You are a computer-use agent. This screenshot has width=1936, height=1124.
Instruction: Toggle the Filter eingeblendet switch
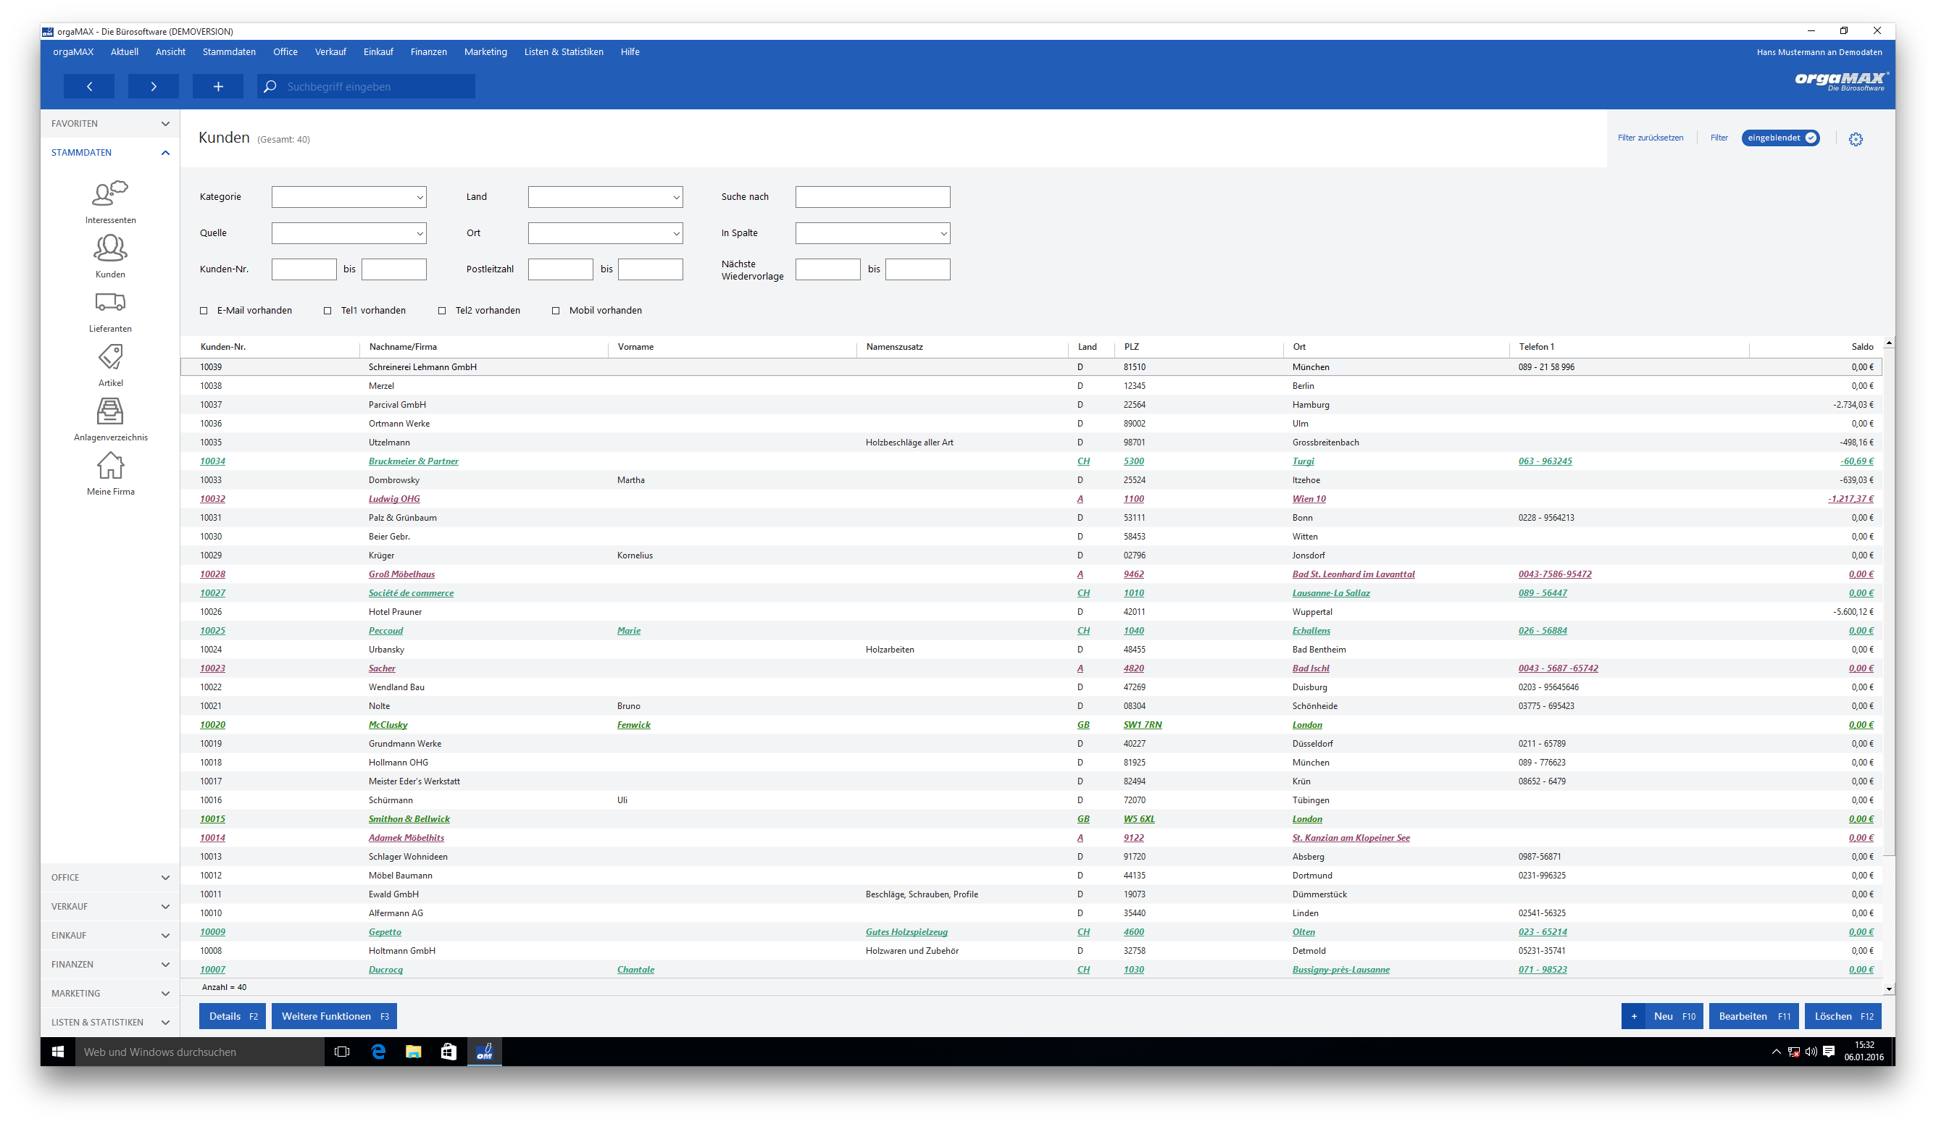point(1780,138)
